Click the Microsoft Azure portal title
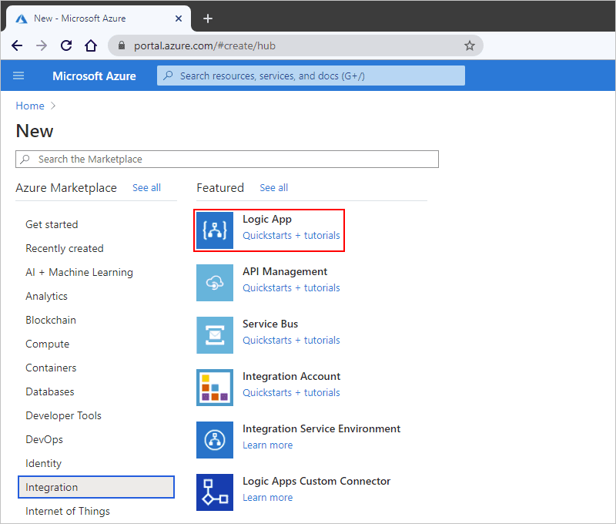Image resolution: width=616 pixels, height=524 pixels. point(94,76)
